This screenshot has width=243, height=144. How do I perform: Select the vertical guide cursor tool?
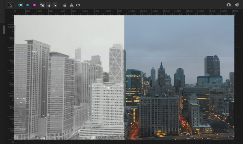point(55,5)
